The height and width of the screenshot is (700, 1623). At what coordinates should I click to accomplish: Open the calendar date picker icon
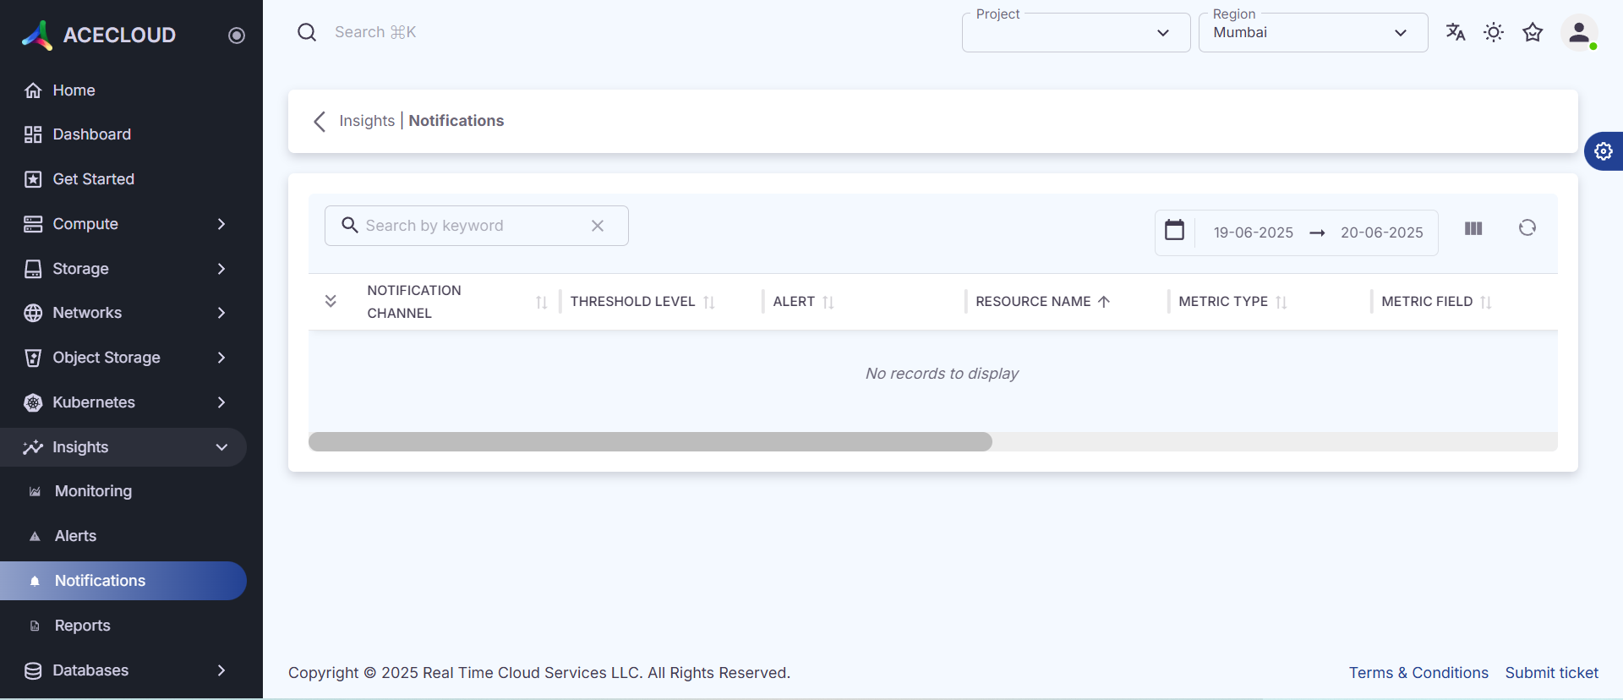1174,230
